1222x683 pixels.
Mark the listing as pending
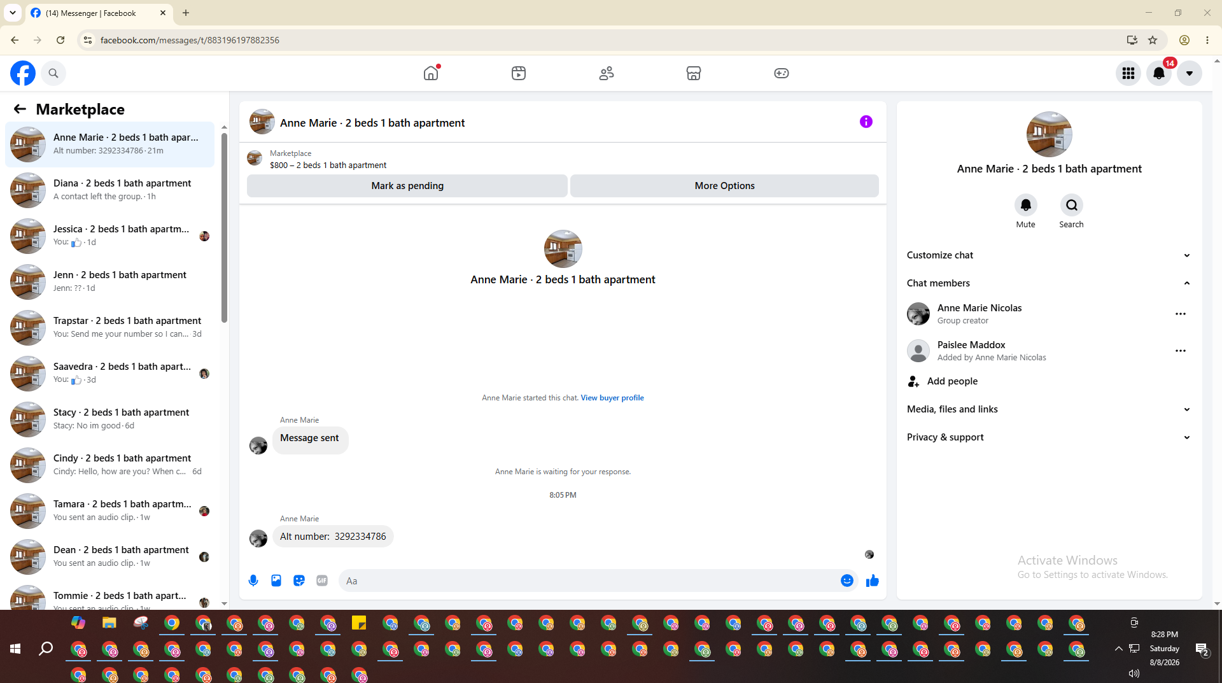(407, 186)
